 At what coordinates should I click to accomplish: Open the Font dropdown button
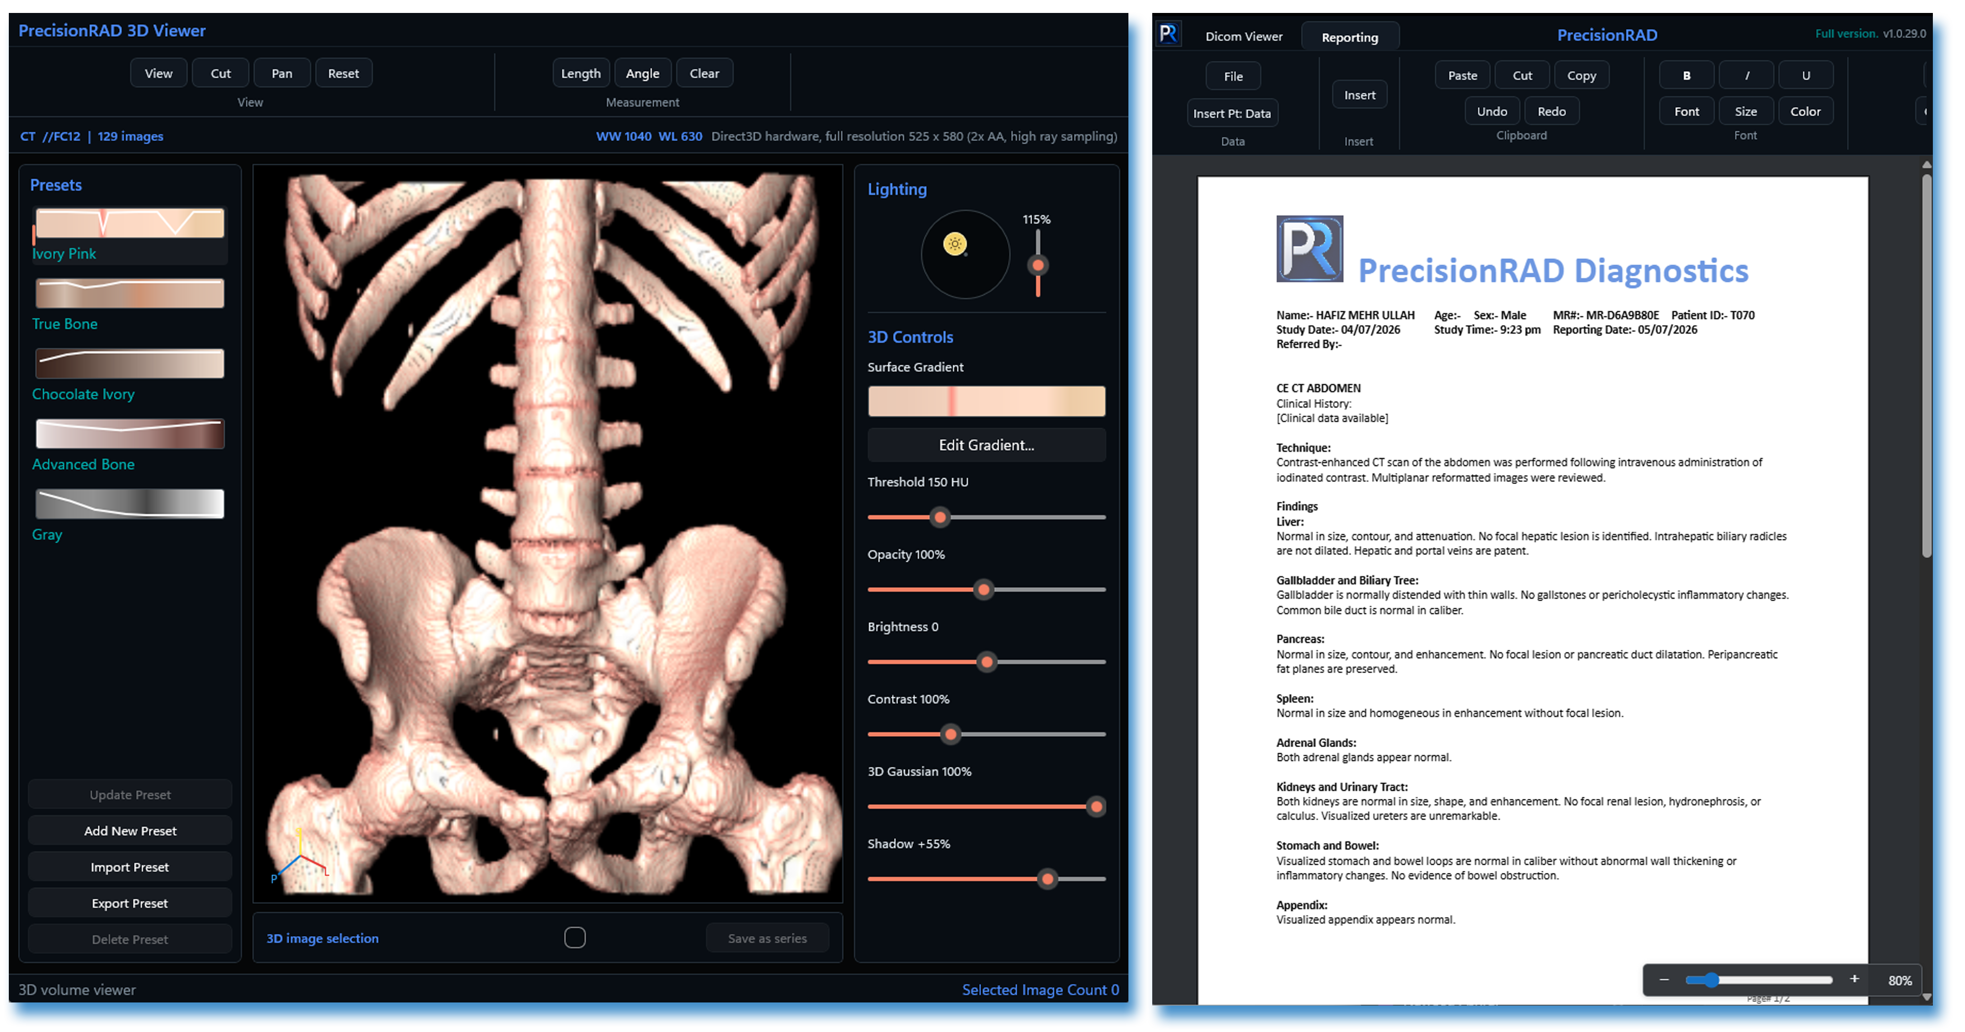point(1686,111)
